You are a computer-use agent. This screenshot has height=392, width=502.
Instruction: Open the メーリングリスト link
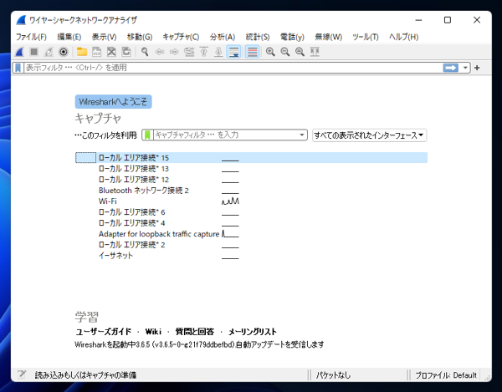pos(253,332)
